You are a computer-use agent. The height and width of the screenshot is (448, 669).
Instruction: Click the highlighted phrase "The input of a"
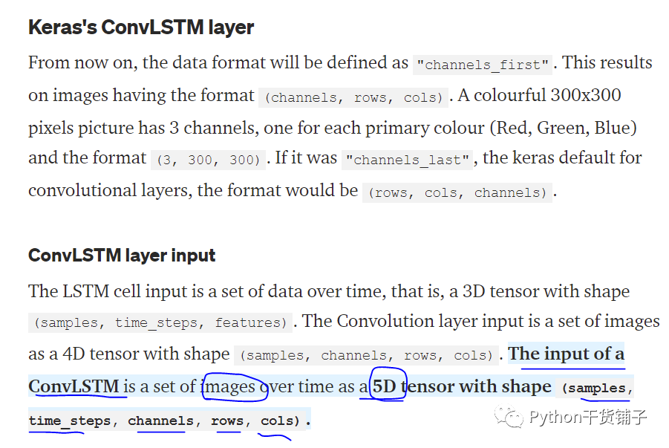tap(567, 354)
